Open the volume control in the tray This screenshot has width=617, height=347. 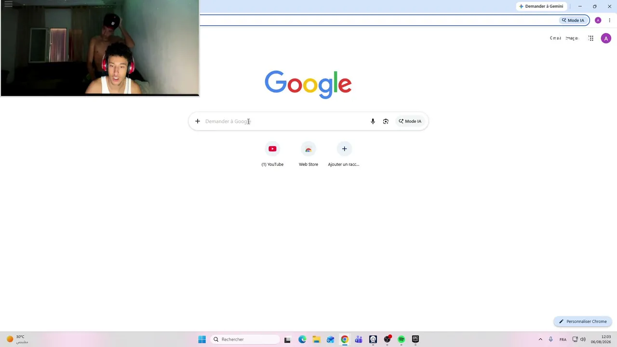pos(583,339)
